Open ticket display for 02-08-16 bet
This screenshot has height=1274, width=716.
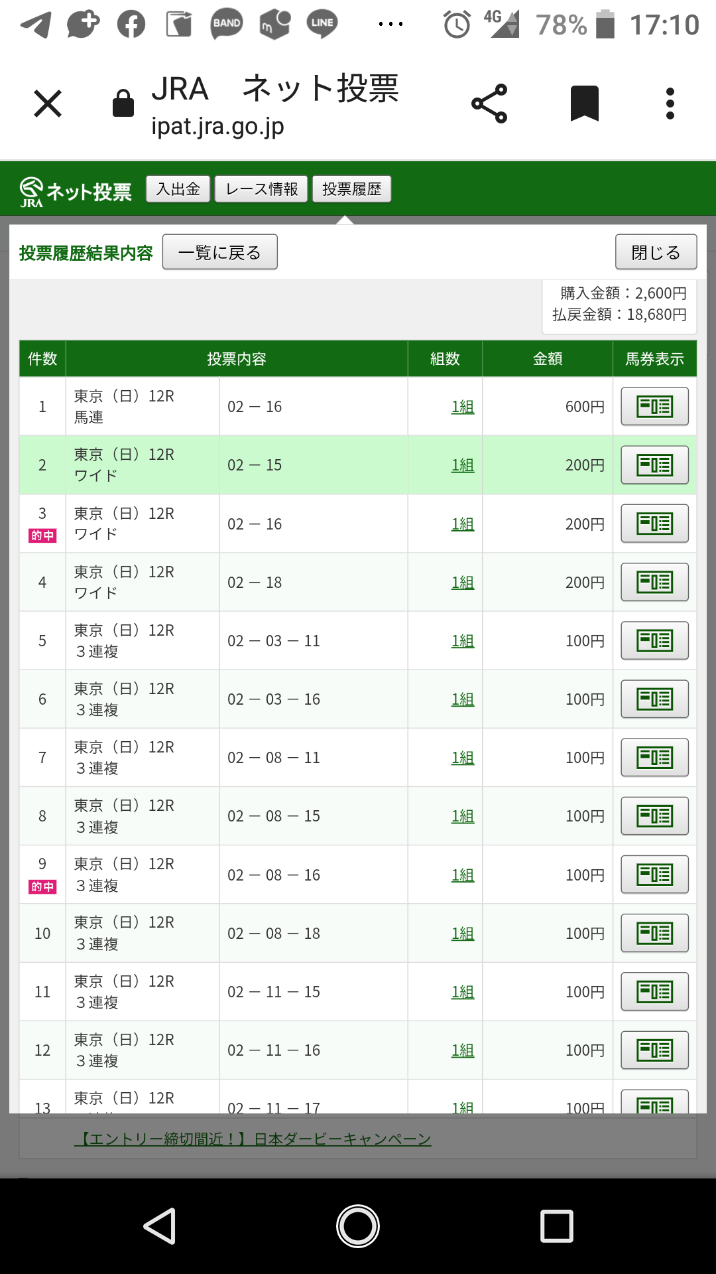click(654, 875)
